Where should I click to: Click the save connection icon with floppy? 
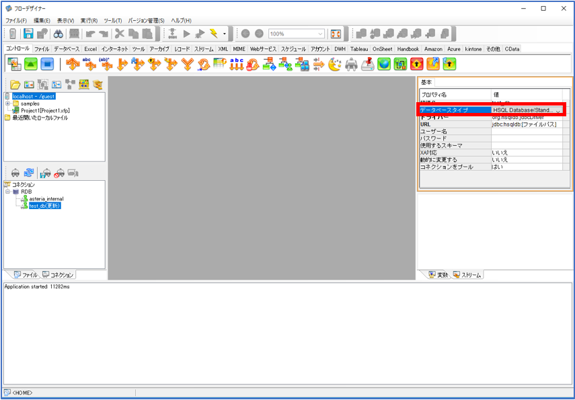click(46, 172)
